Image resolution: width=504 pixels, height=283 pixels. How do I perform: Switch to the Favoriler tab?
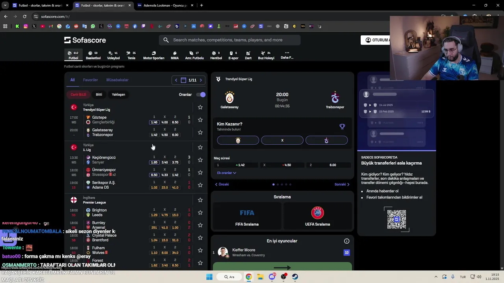tap(91, 80)
